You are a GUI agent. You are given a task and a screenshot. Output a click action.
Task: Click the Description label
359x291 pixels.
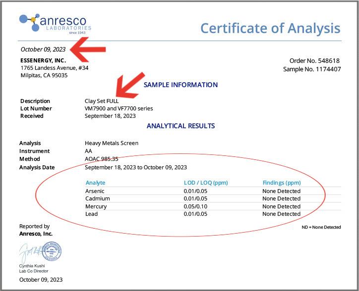click(x=35, y=101)
